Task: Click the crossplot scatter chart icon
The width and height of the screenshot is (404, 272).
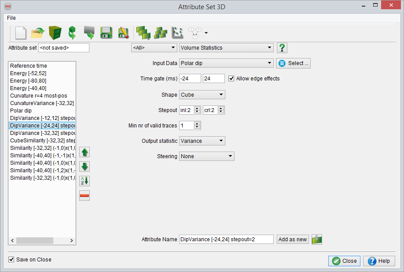Action: point(177,33)
